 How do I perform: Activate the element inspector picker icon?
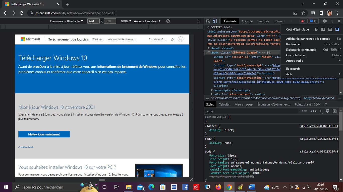pos(208,21)
